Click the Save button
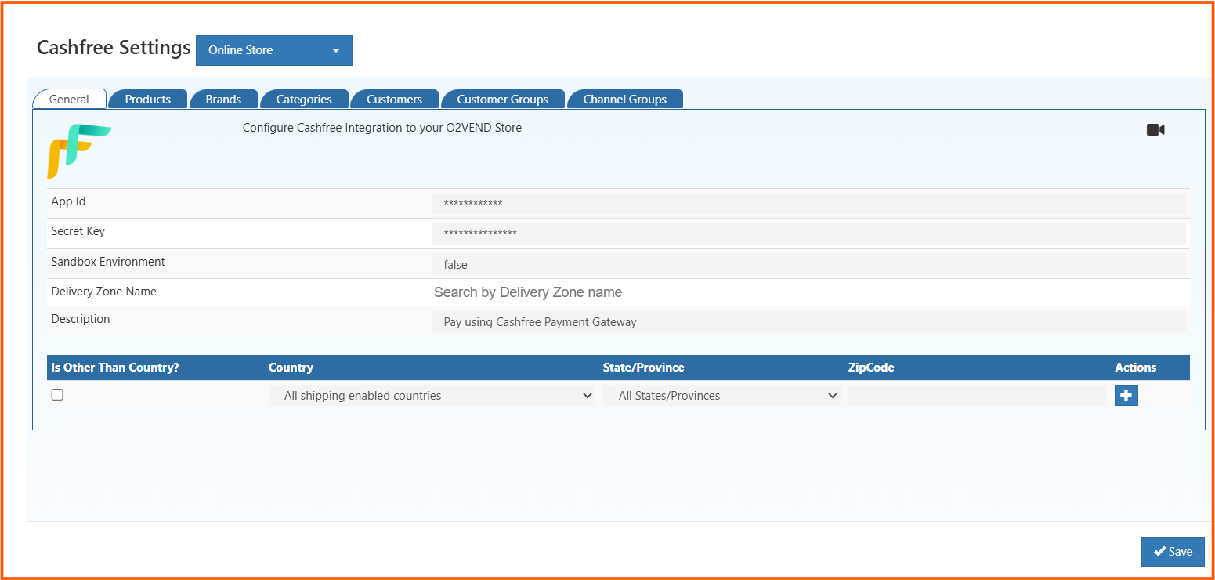The image size is (1215, 580). (1173, 552)
